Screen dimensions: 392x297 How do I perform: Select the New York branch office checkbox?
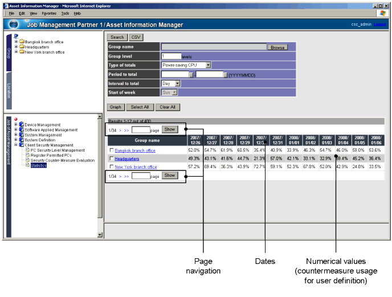tap(112, 167)
